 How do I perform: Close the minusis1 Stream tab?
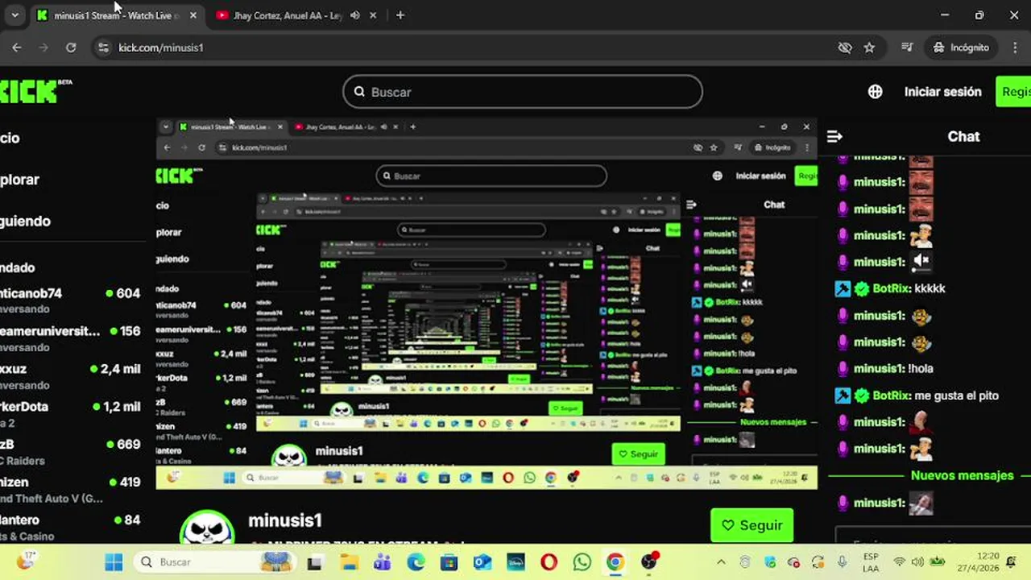click(x=193, y=15)
